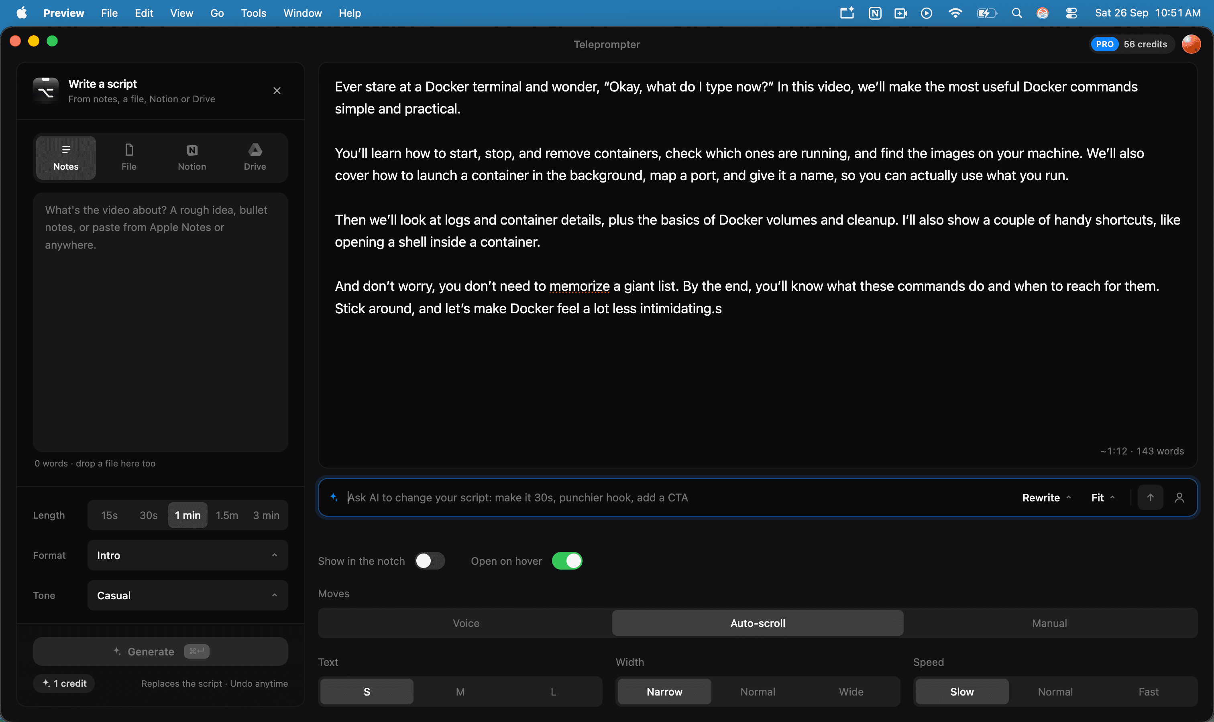
Task: Open the Tools menu
Action: click(x=253, y=13)
